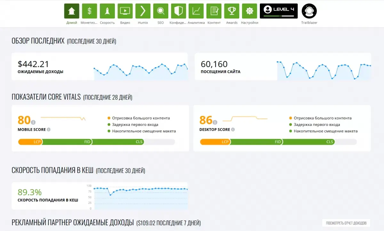Image resolution: width=384 pixels, height=231 pixels.
Task: Open the SEO magnifier icon
Action: tap(161, 11)
